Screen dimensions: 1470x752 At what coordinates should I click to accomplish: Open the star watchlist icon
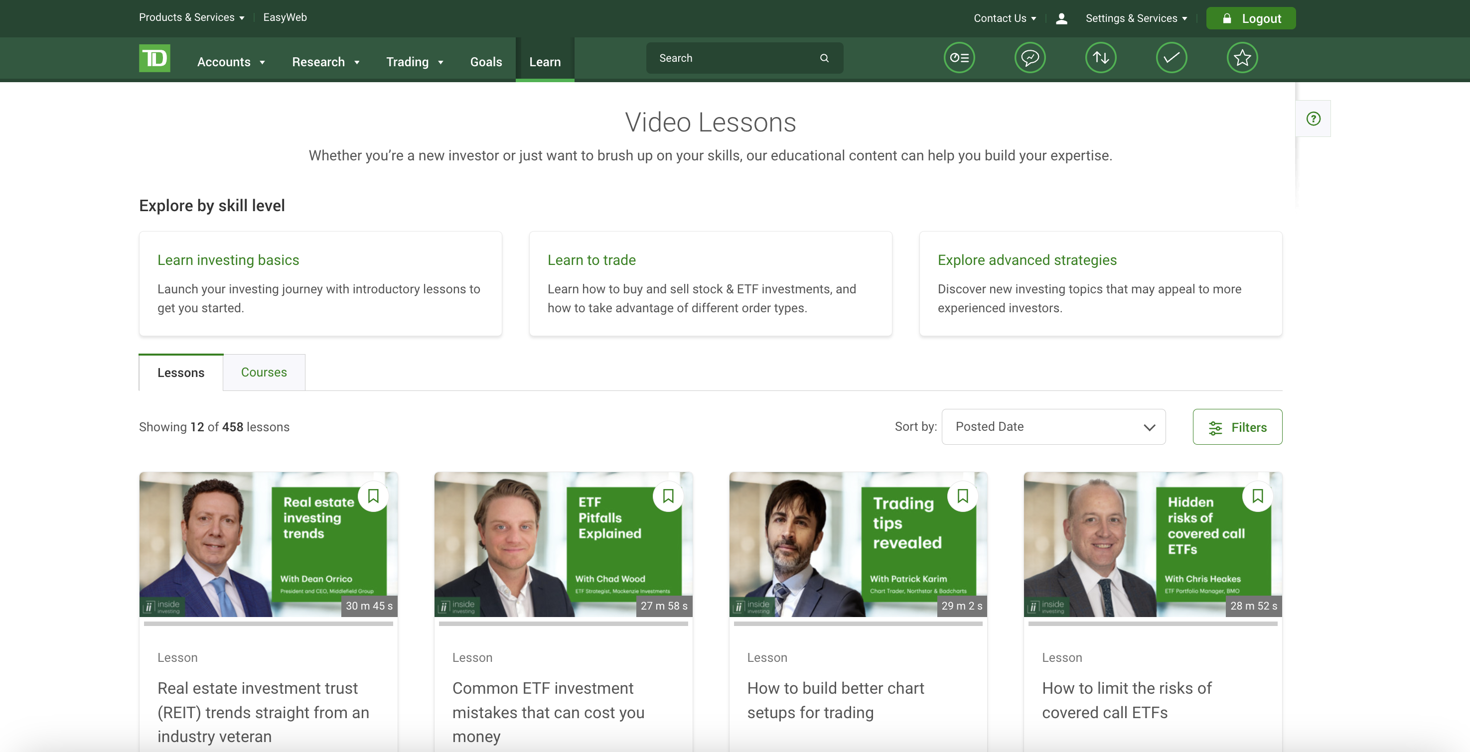pos(1242,58)
